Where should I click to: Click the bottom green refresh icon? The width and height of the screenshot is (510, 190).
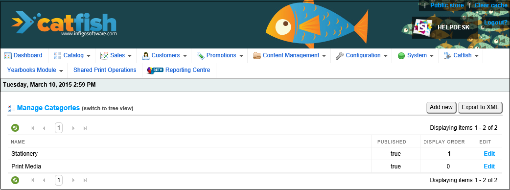tap(15, 180)
